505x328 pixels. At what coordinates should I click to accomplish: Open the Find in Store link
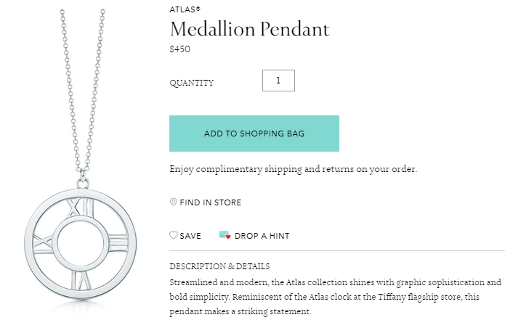pyautogui.click(x=210, y=202)
